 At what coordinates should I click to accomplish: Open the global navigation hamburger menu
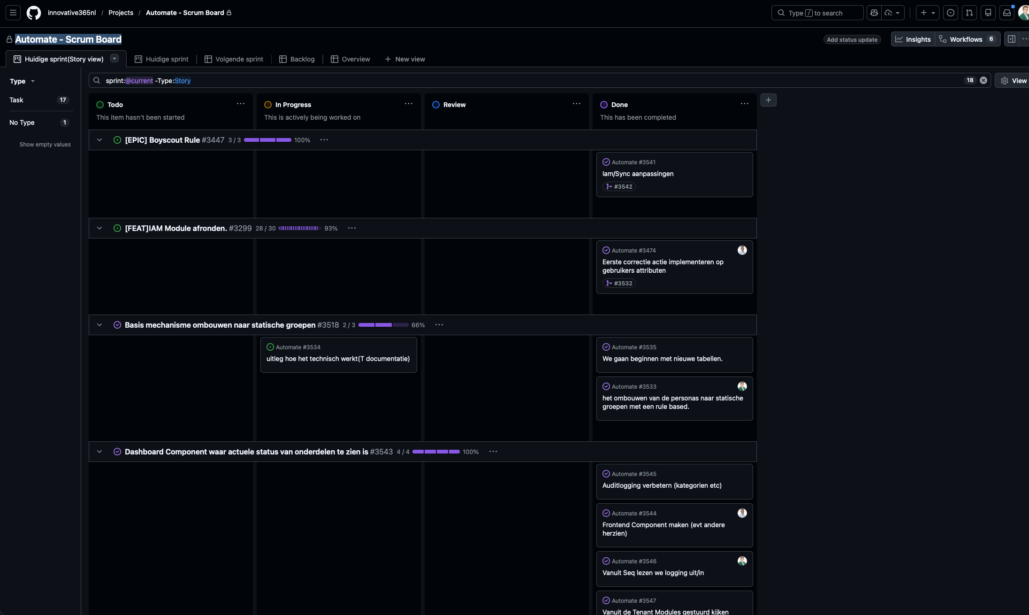click(13, 13)
